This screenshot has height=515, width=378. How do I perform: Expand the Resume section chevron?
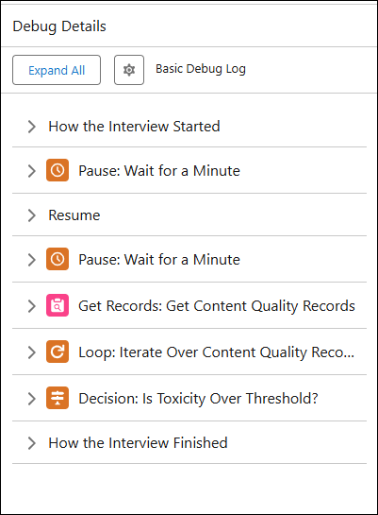(x=31, y=215)
